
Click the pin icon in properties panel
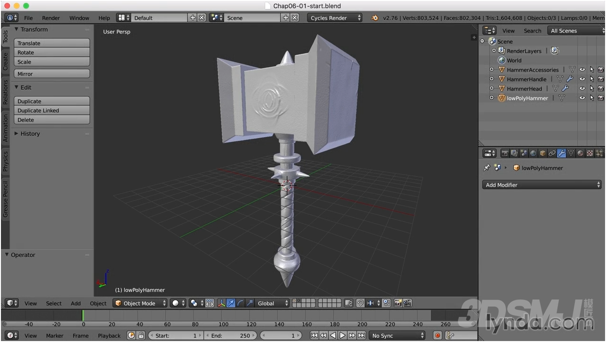(487, 168)
